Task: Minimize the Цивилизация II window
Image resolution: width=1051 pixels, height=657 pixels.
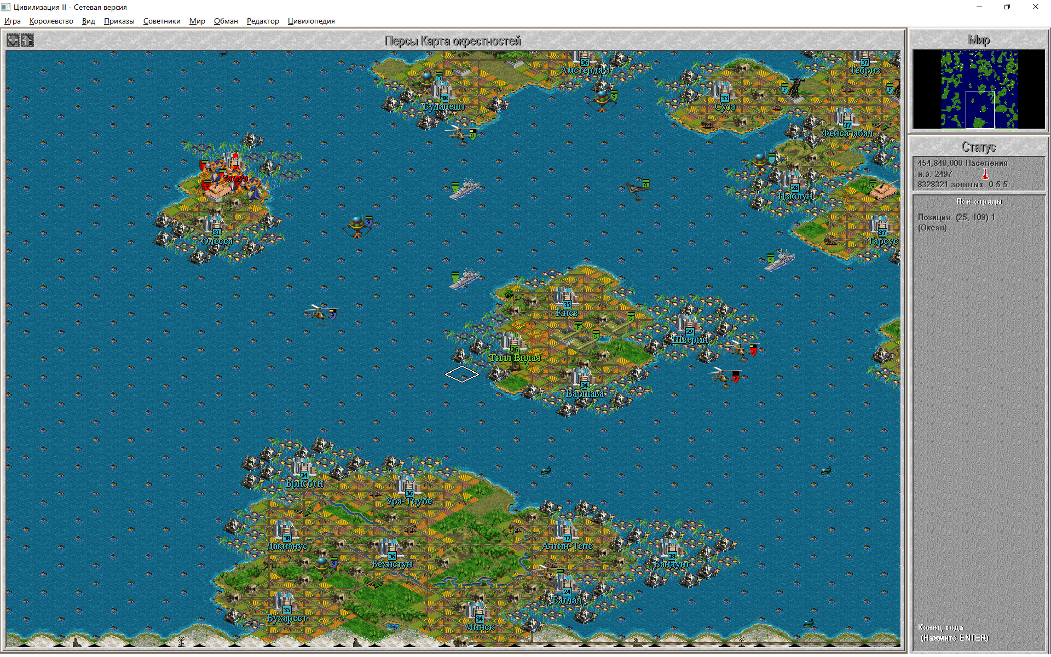Action: (979, 7)
